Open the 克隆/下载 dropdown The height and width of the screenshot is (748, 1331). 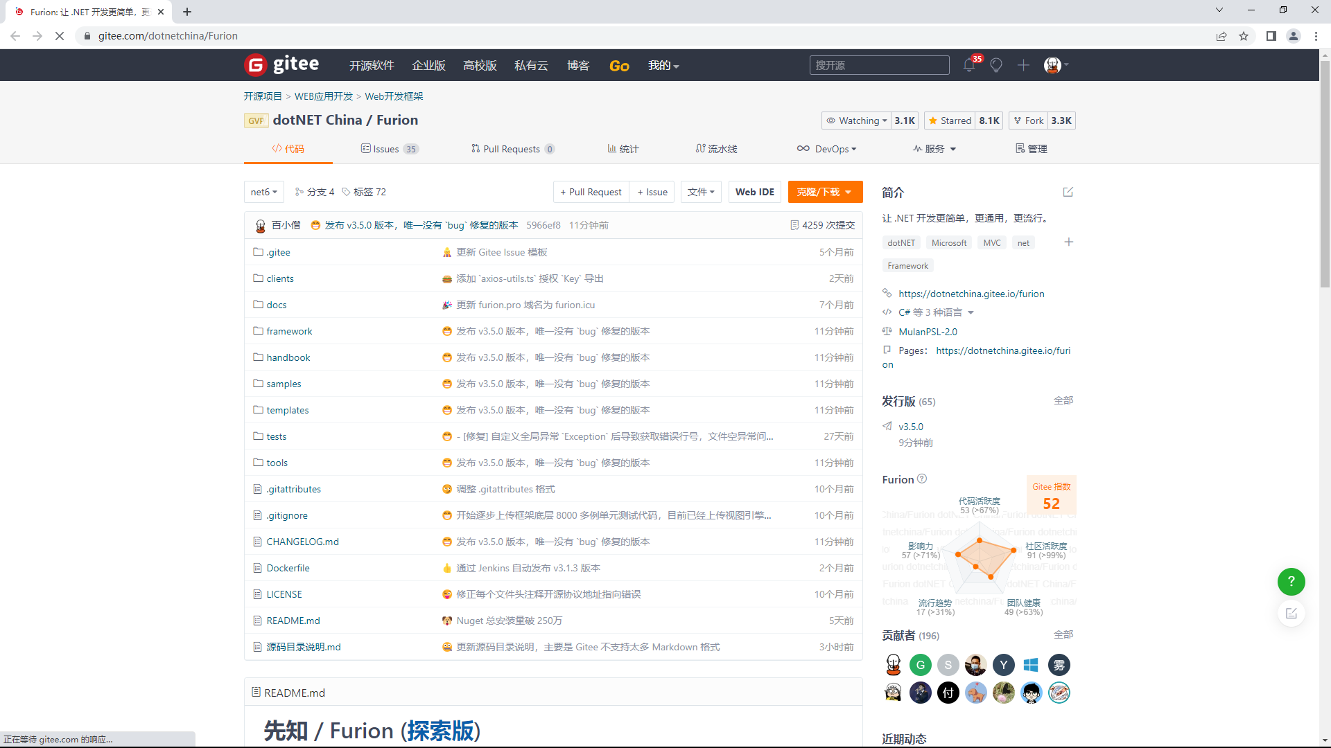coord(825,192)
